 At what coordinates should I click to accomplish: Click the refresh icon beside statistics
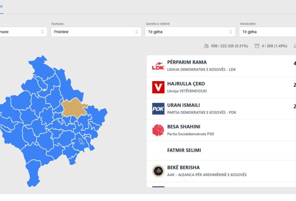[294, 46]
